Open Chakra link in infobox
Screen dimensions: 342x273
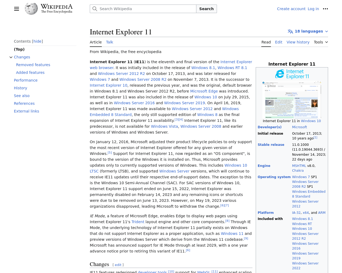coord(298,171)
